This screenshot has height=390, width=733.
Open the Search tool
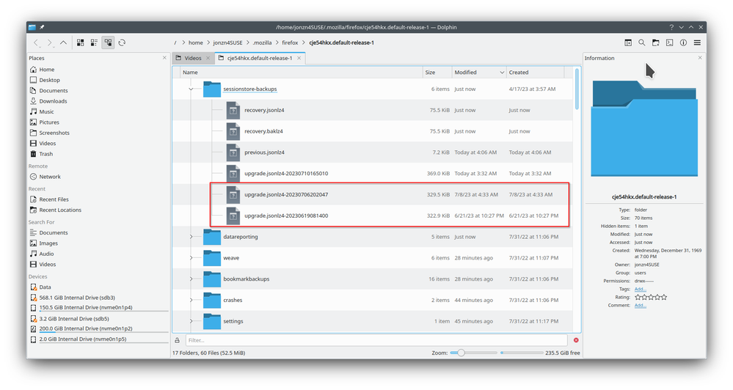coord(642,43)
